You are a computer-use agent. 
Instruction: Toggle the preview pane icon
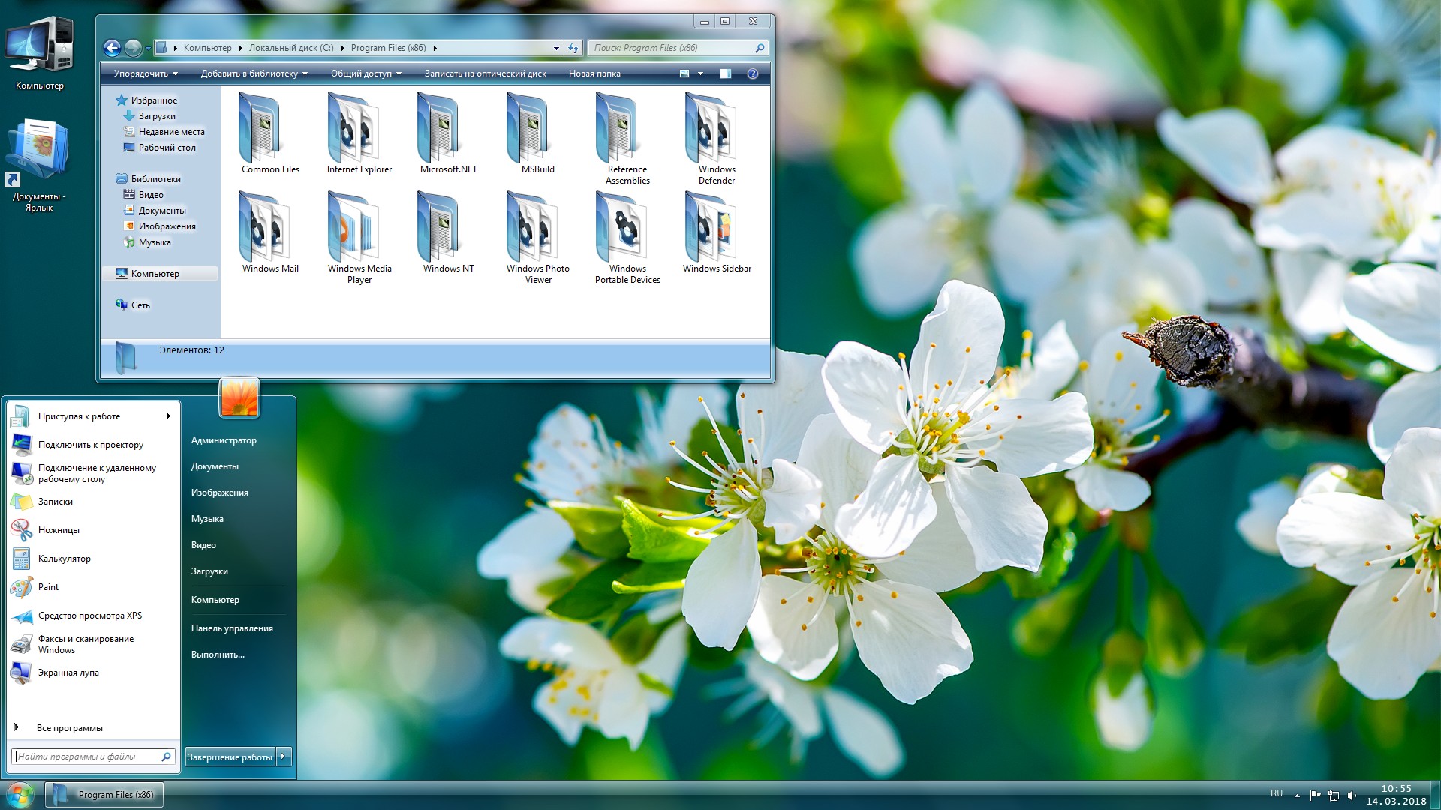click(x=726, y=73)
